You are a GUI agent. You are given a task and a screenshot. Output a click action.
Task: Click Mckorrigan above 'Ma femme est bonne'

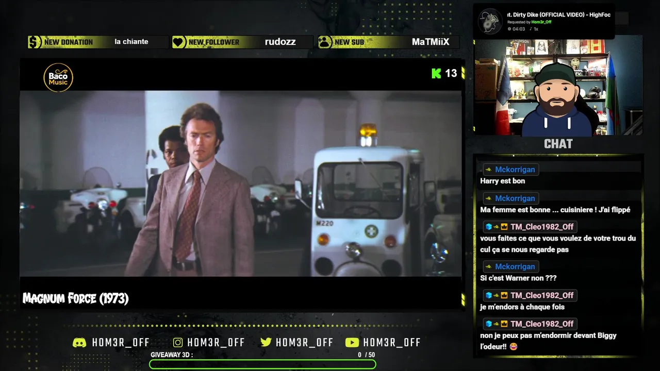(515, 198)
